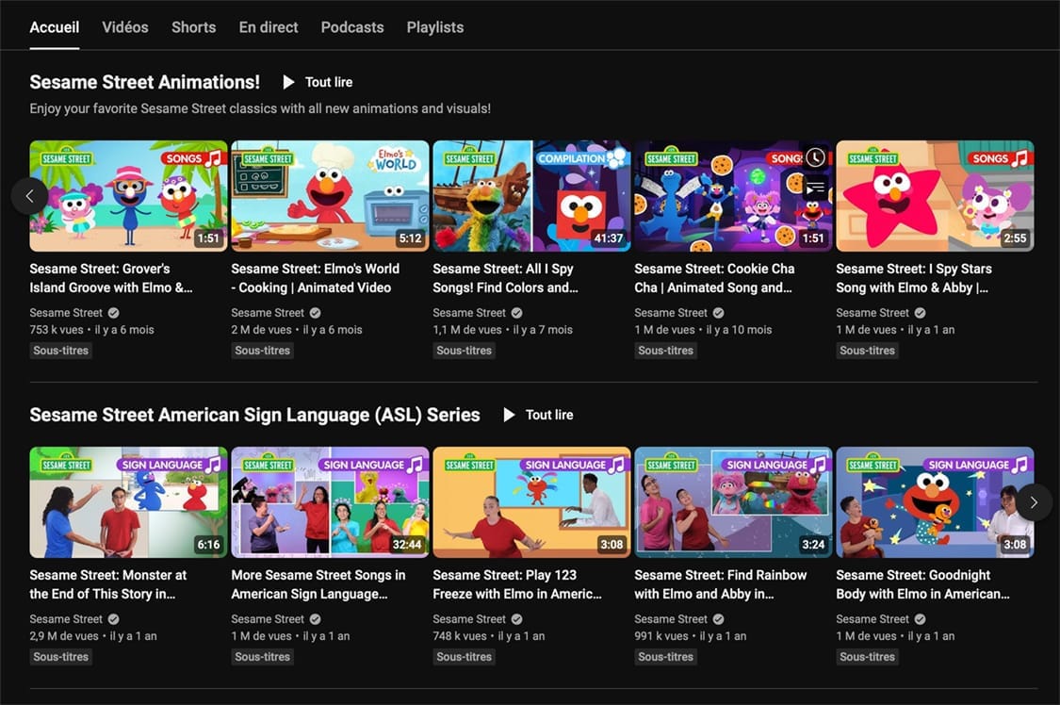Open title Elmo's World - Cooking Animated Video
This screenshot has height=705, width=1060.
tap(315, 278)
